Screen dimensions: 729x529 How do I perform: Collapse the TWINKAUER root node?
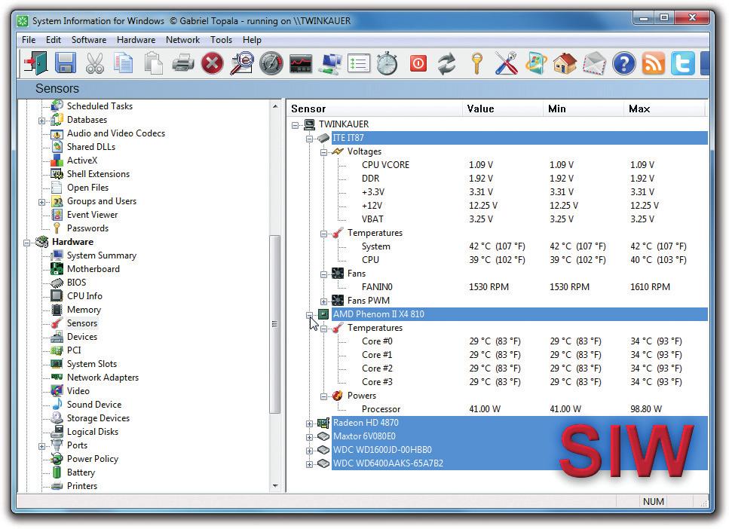point(296,125)
